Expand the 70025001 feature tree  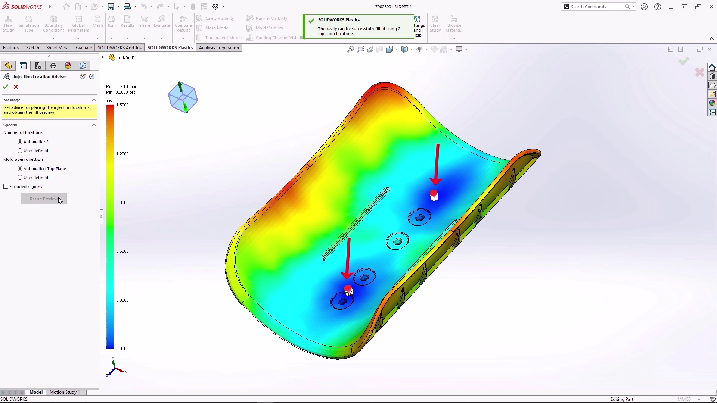point(103,57)
